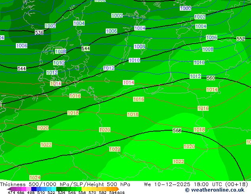Click the 1012 label beside the 560 label
The image size is (251, 194).
[195, 76]
